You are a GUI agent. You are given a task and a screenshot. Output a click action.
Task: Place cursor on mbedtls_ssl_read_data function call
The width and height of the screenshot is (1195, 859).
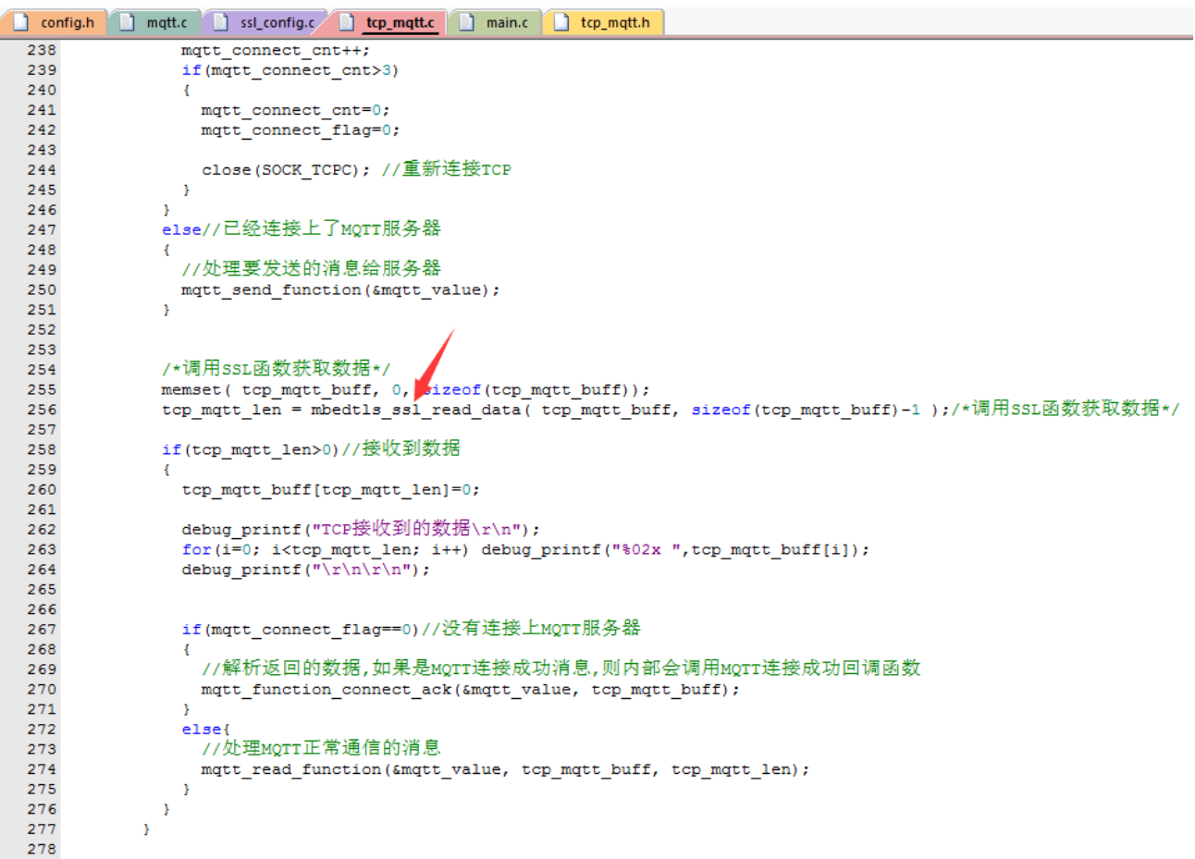pos(416,410)
